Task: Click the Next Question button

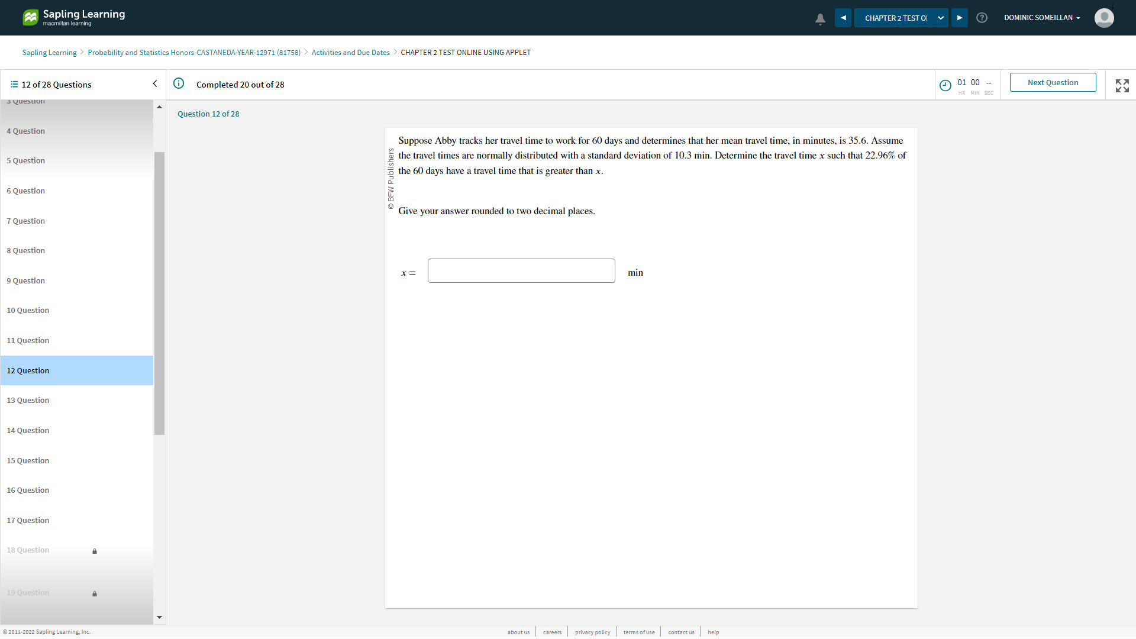Action: (x=1053, y=82)
